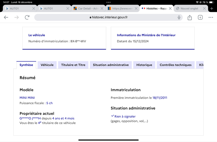Open the Historique tab
The width and height of the screenshot is (217, 142).
pos(144,65)
